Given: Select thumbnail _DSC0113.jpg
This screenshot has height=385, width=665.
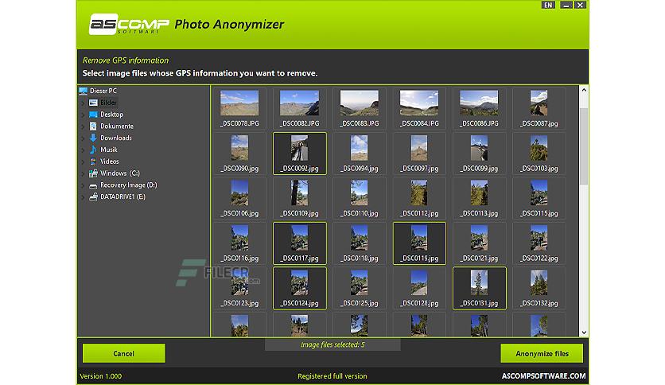Looking at the screenshot, I should point(479,198).
